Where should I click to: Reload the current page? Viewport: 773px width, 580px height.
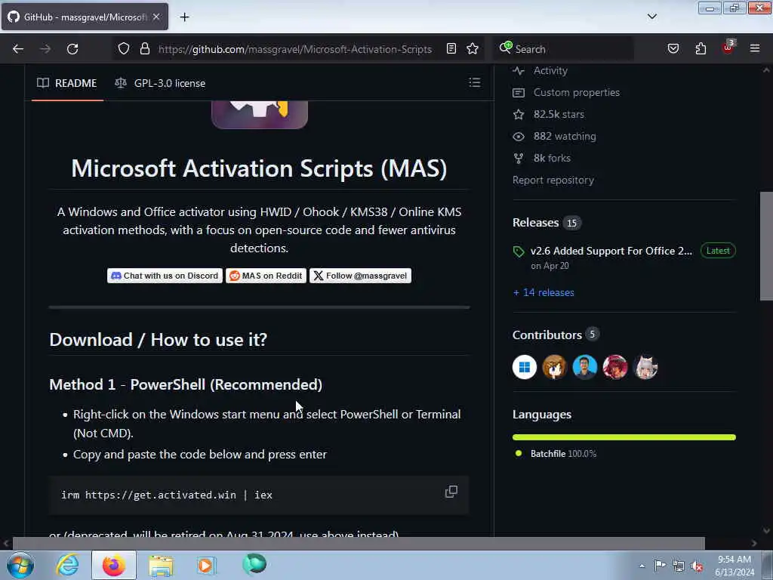tap(72, 49)
